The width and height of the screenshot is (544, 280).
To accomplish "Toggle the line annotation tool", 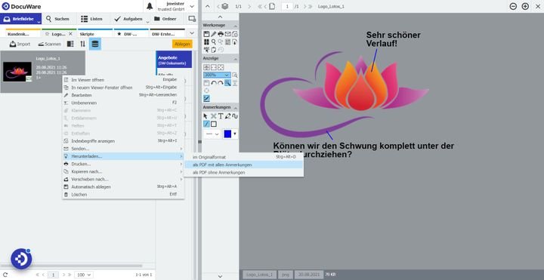I will click(x=206, y=124).
